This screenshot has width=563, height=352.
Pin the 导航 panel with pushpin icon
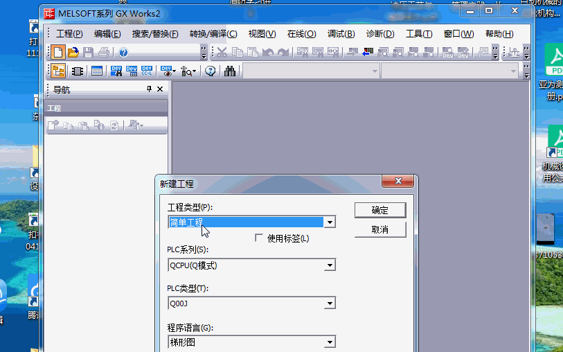point(148,89)
